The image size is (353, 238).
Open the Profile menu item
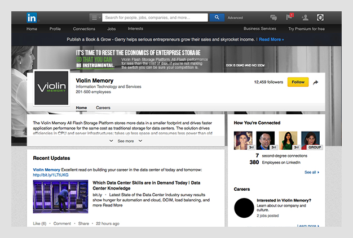[x=55, y=29]
